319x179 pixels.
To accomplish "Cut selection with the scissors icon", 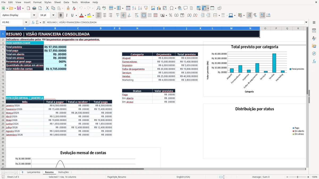I will click(x=47, y=8).
